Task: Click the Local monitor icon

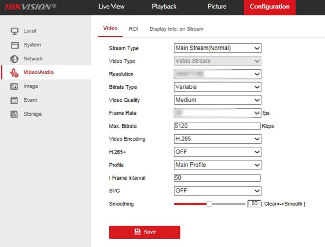Action: tap(15, 31)
